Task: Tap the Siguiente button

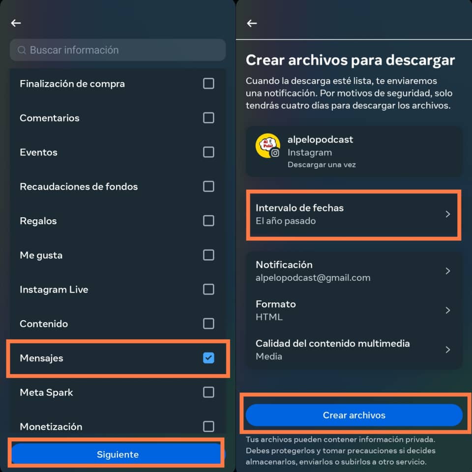Action: (118, 454)
